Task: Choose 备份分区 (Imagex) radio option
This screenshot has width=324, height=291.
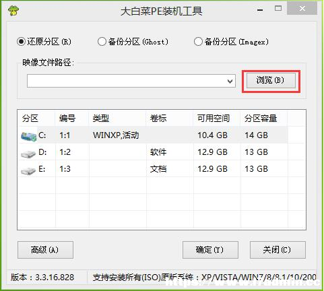Action: 231,42
